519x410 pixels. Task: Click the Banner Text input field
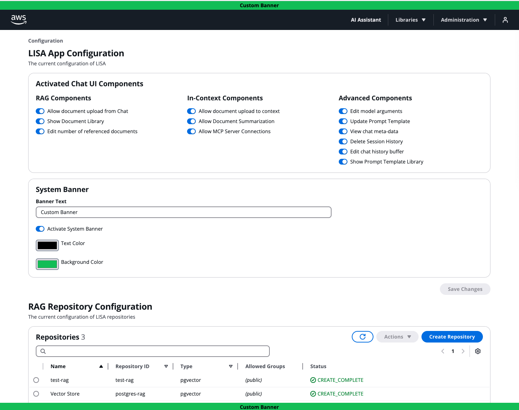183,212
